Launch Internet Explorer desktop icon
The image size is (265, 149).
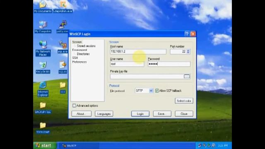(43, 89)
